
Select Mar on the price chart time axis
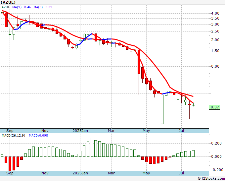pyautogui.click(x=112, y=131)
